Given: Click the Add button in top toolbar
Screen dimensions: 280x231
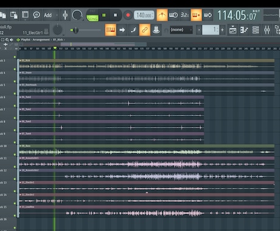Looking at the screenshot, I should pos(47,15).
